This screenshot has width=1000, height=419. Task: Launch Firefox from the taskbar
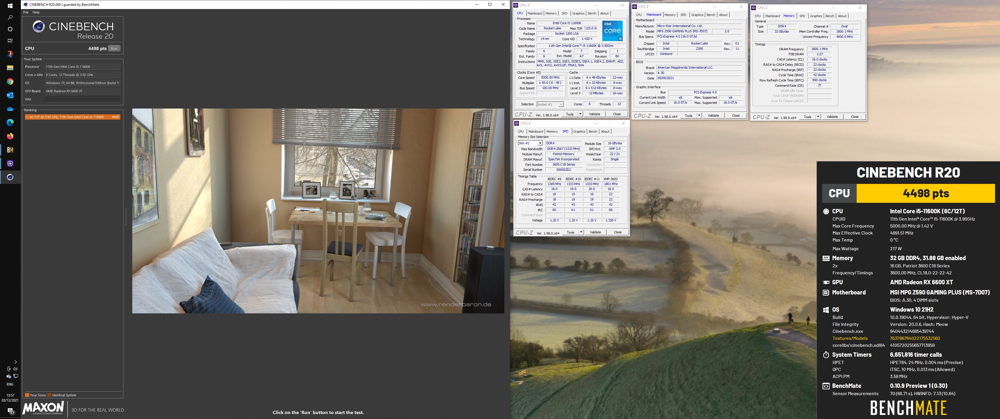click(10, 136)
